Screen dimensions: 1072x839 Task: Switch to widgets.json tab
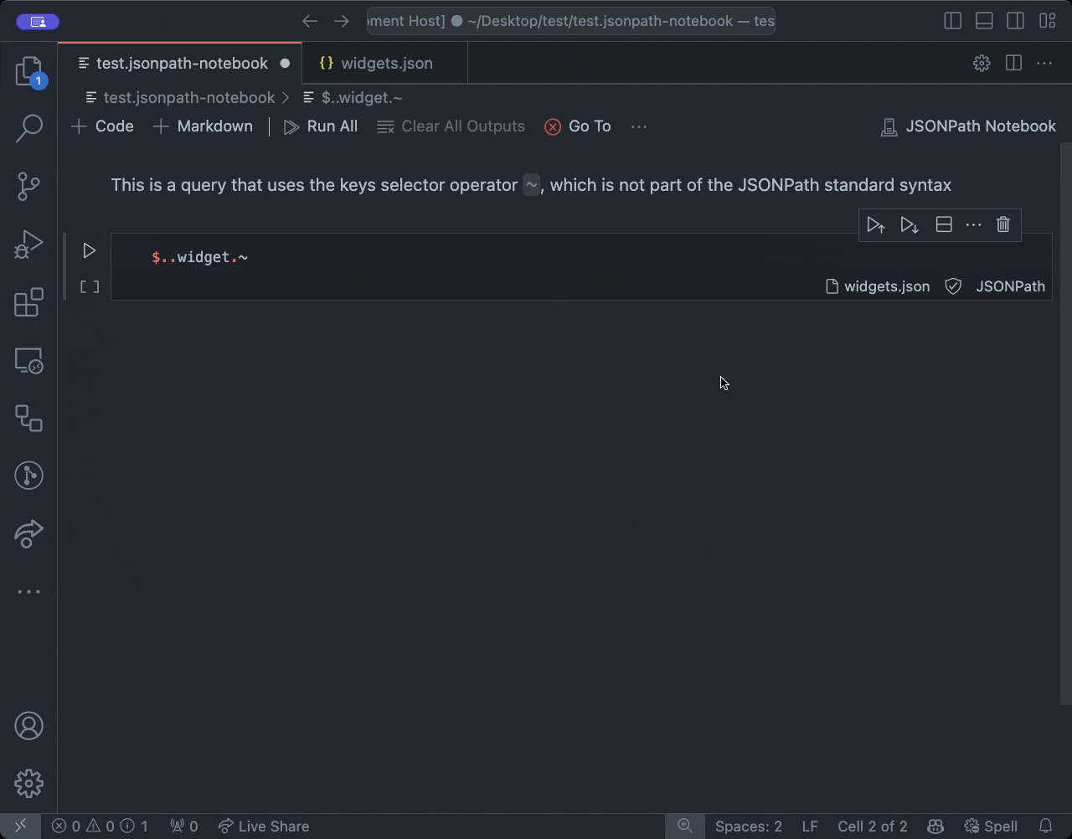(x=385, y=63)
